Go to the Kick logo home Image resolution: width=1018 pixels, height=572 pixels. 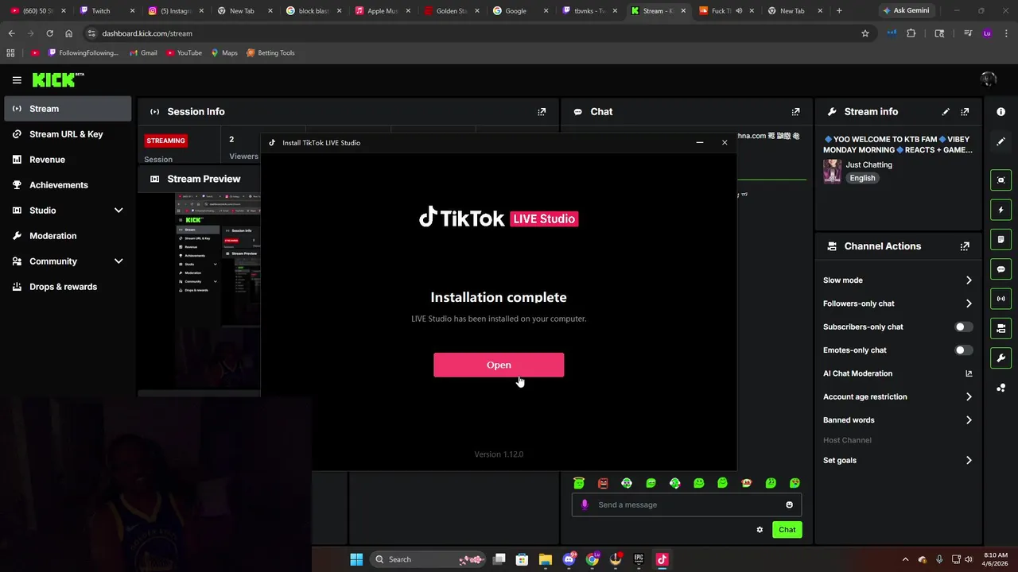(57, 79)
